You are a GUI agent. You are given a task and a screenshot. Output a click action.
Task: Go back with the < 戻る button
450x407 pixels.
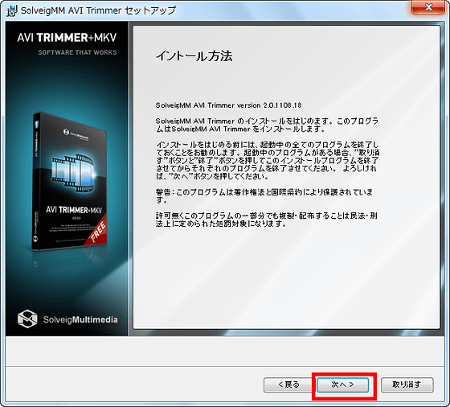(x=289, y=384)
